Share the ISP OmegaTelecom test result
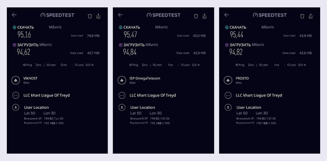 205,16
